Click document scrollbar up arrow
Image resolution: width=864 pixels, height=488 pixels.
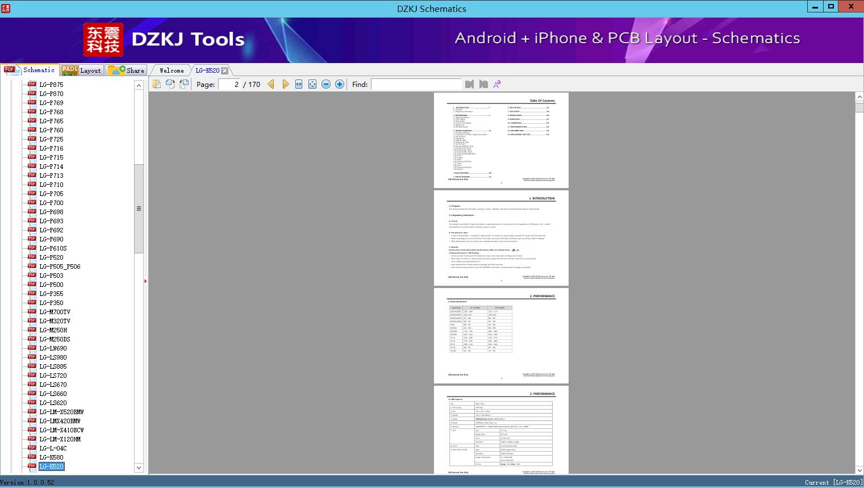pos(859,97)
